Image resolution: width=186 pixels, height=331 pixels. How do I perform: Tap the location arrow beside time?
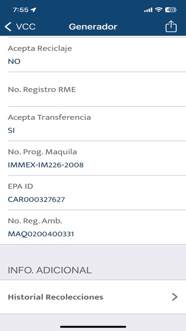pos(33,10)
